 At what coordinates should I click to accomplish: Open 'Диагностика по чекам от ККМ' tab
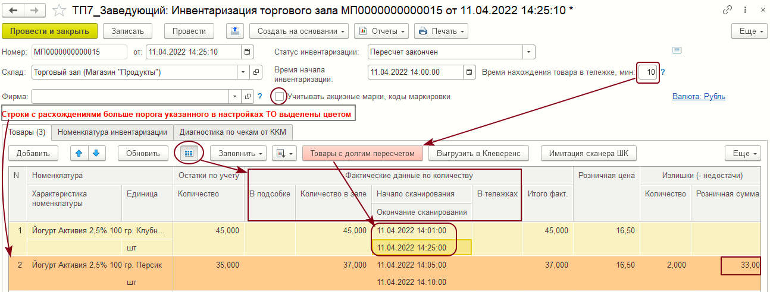pyautogui.click(x=234, y=131)
